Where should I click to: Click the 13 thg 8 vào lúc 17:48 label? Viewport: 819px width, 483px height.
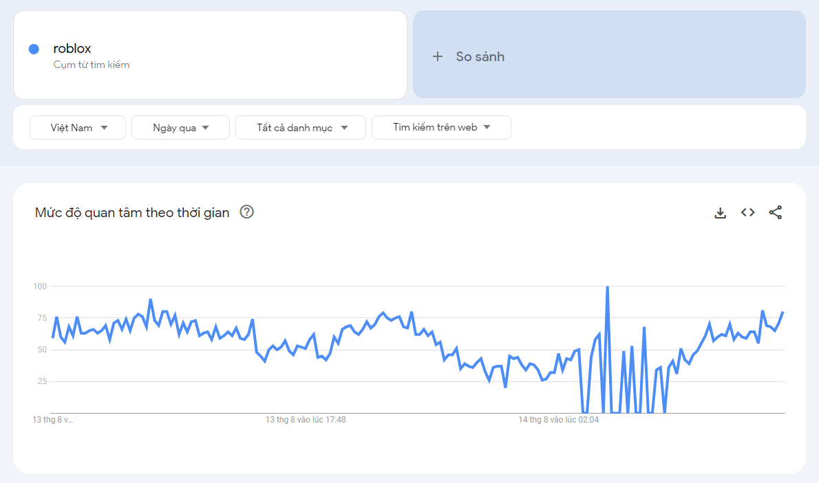click(x=306, y=420)
